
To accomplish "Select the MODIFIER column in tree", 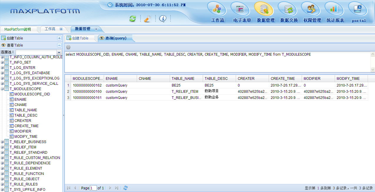I will pyautogui.click(x=23, y=131).
